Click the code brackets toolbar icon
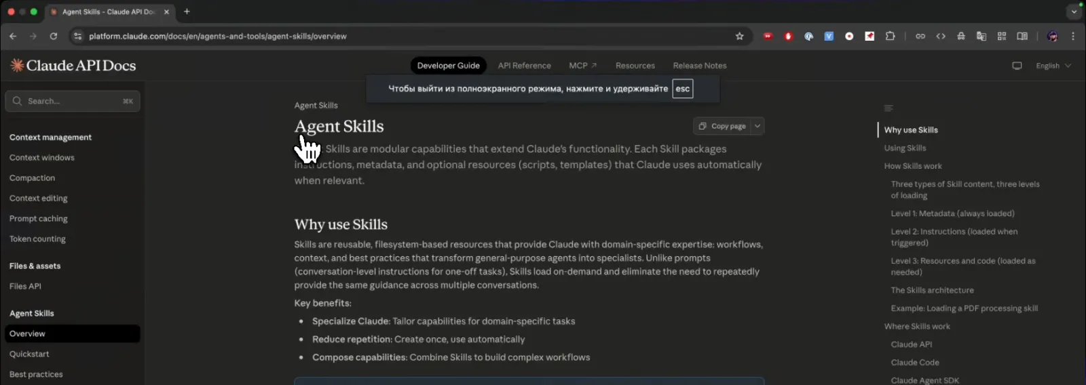This screenshot has width=1086, height=385. point(941,36)
